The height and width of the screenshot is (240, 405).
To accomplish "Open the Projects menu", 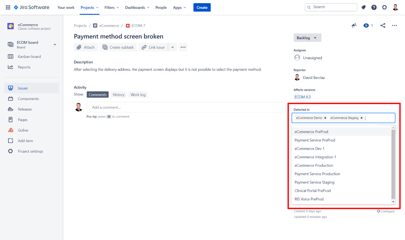I will tap(89, 7).
